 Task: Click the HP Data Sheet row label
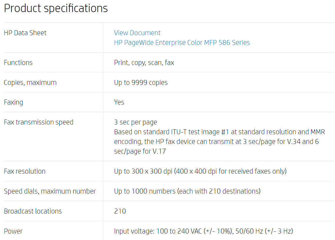coord(25,33)
